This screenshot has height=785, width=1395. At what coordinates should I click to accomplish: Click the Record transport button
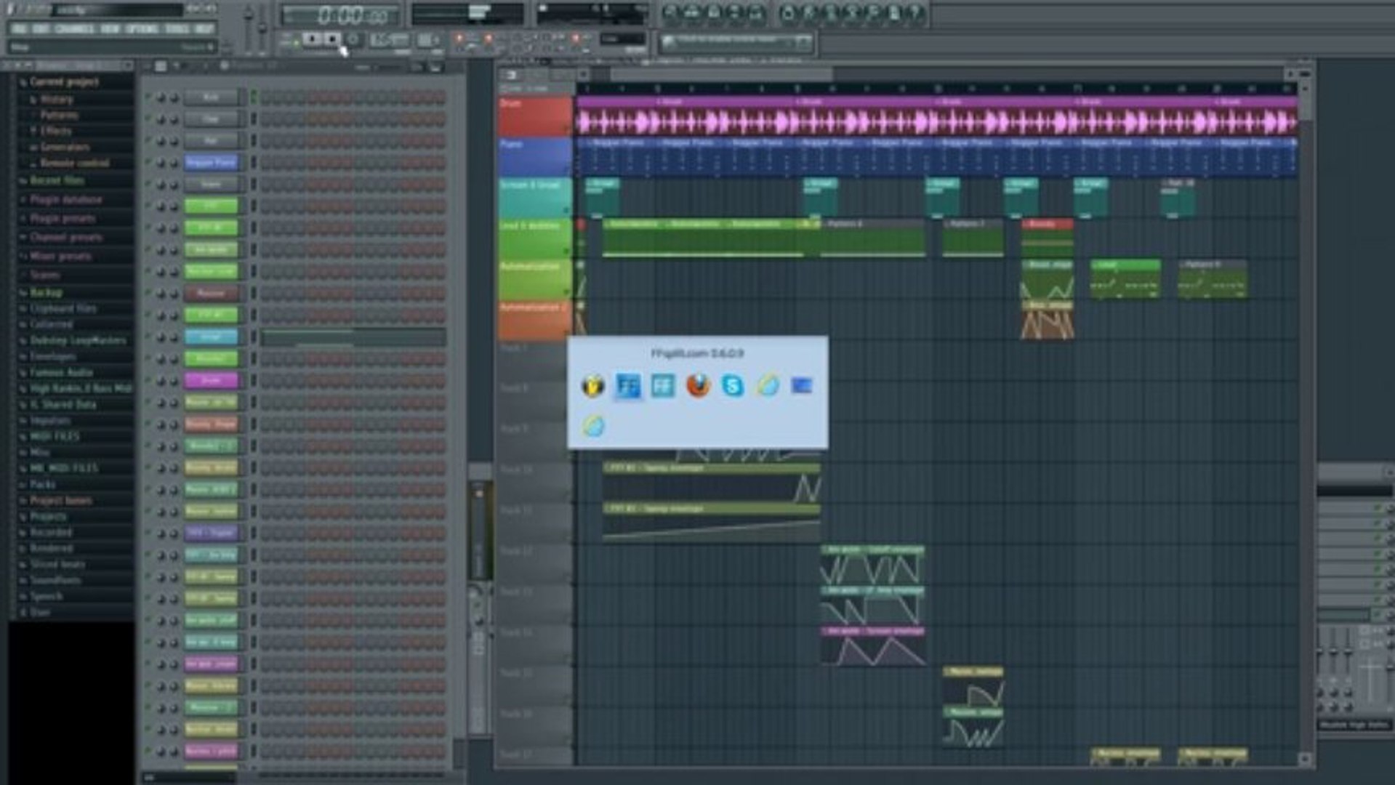pos(353,39)
